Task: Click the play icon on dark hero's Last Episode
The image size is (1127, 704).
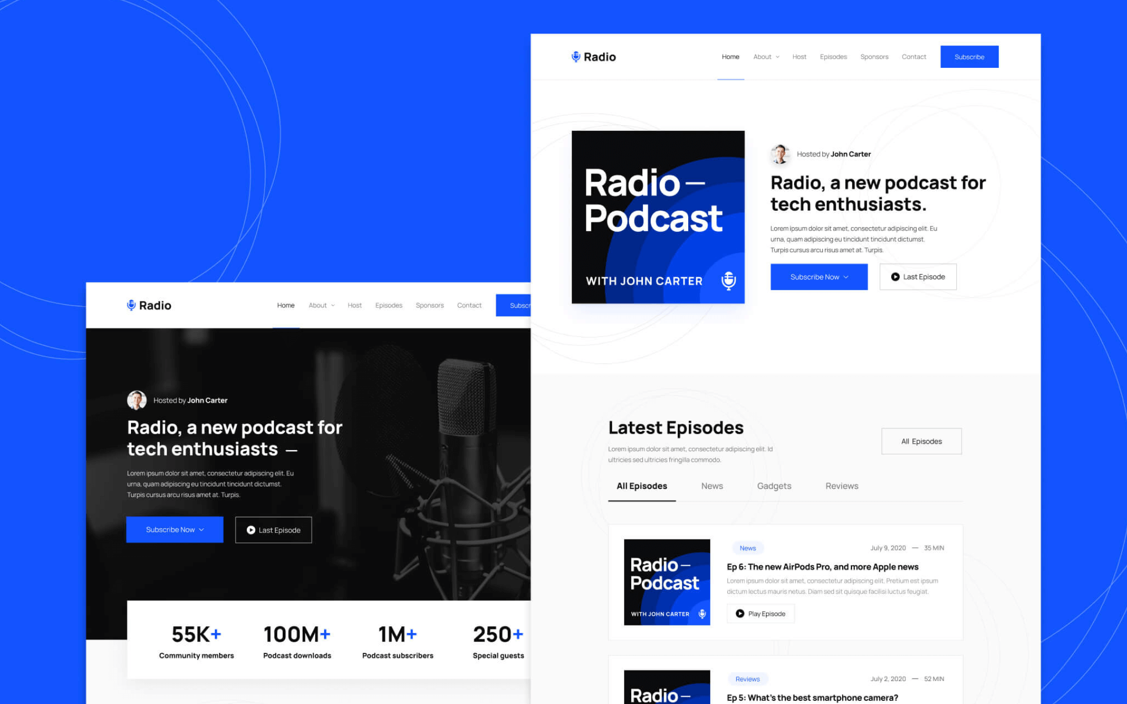Action: tap(251, 530)
